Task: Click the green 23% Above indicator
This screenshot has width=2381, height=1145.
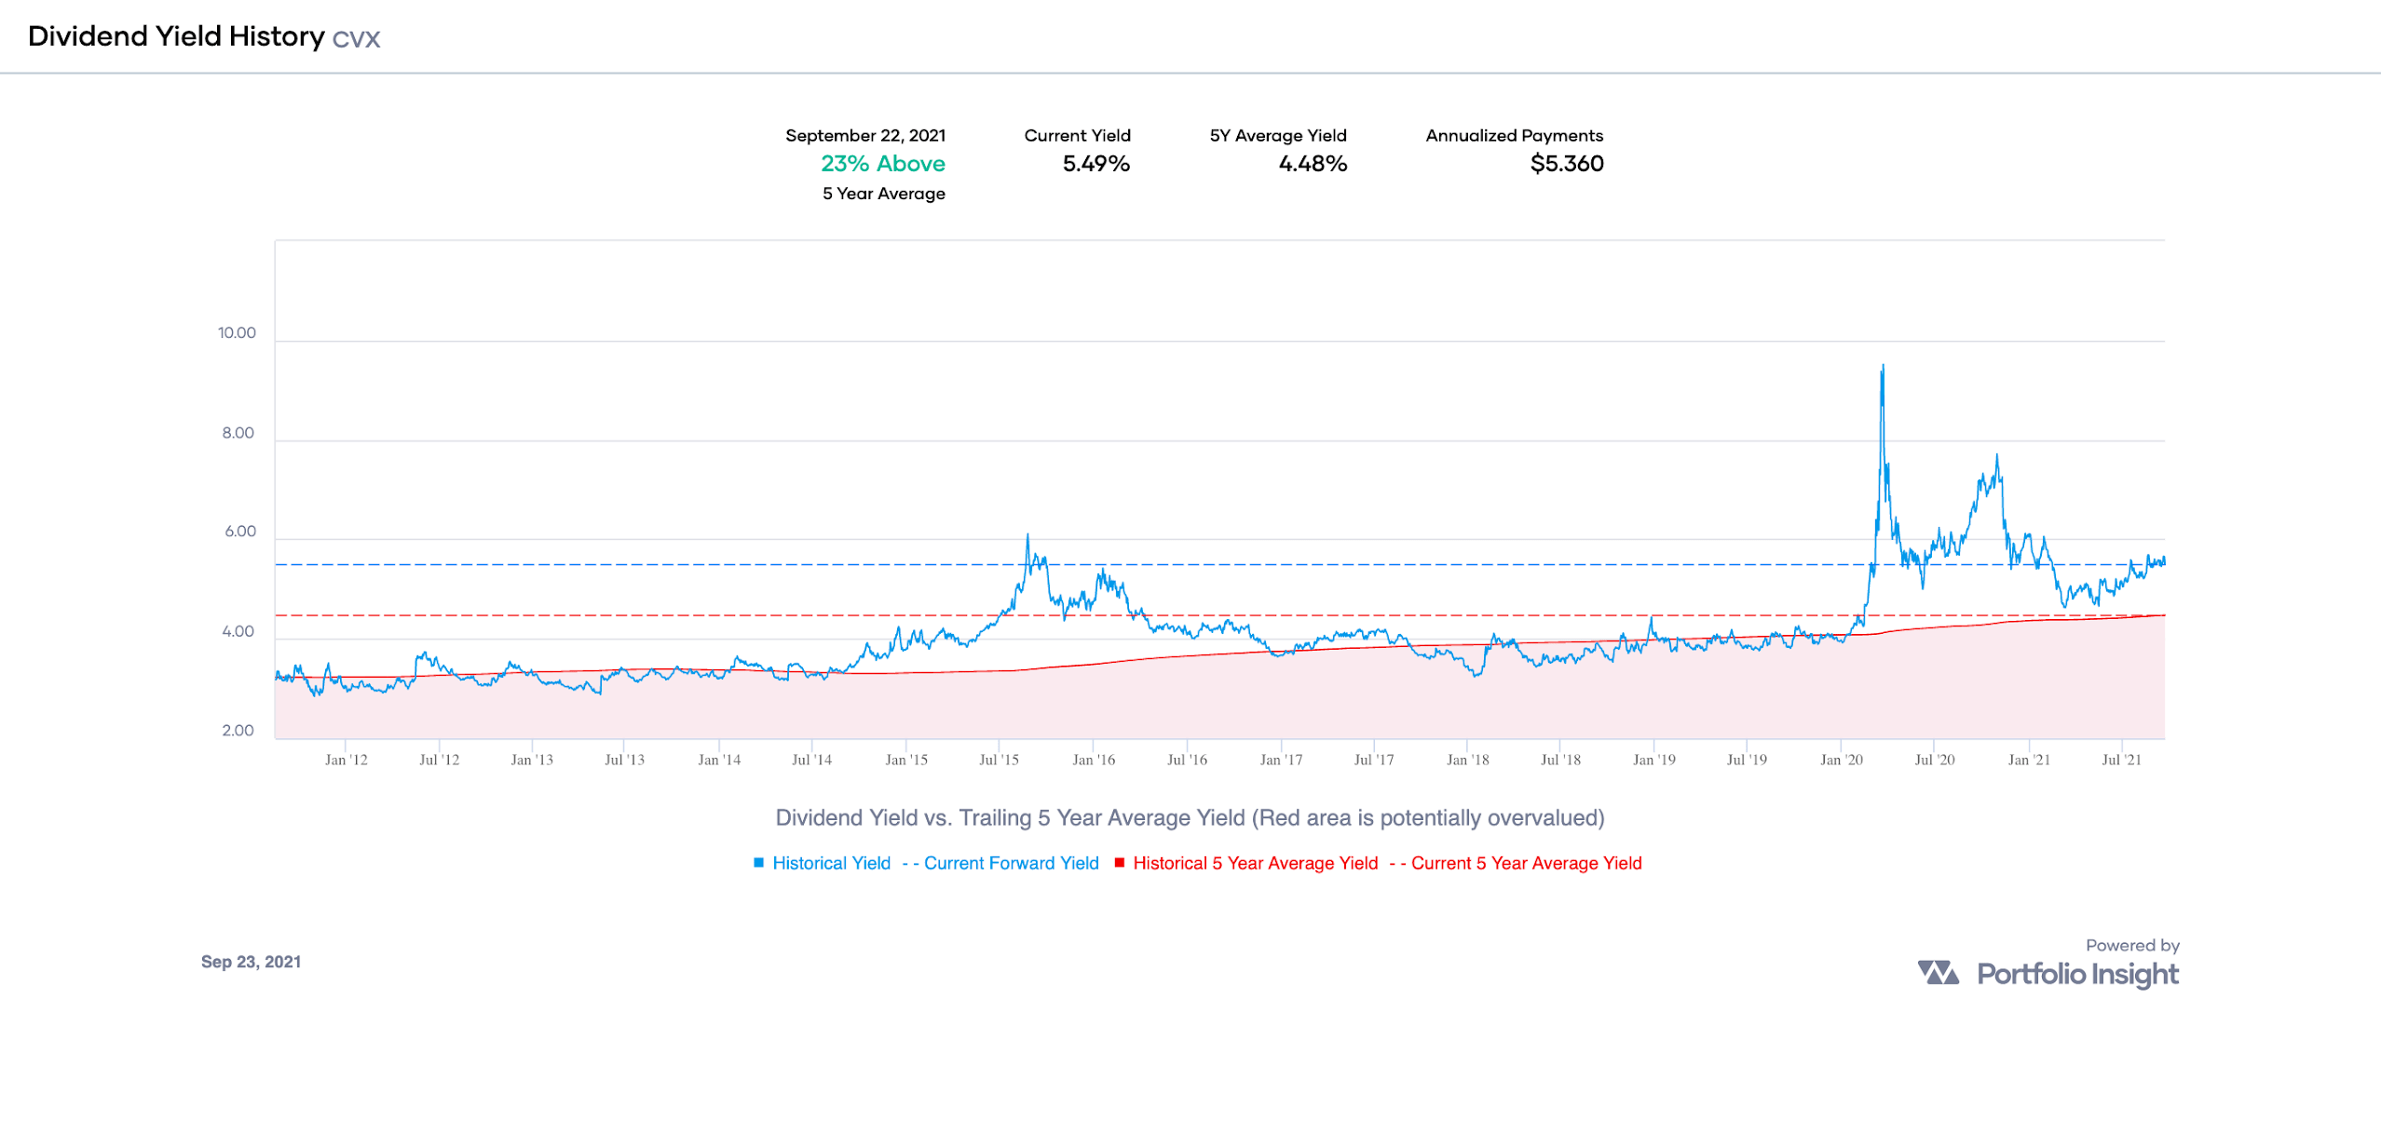Action: pyautogui.click(x=882, y=163)
